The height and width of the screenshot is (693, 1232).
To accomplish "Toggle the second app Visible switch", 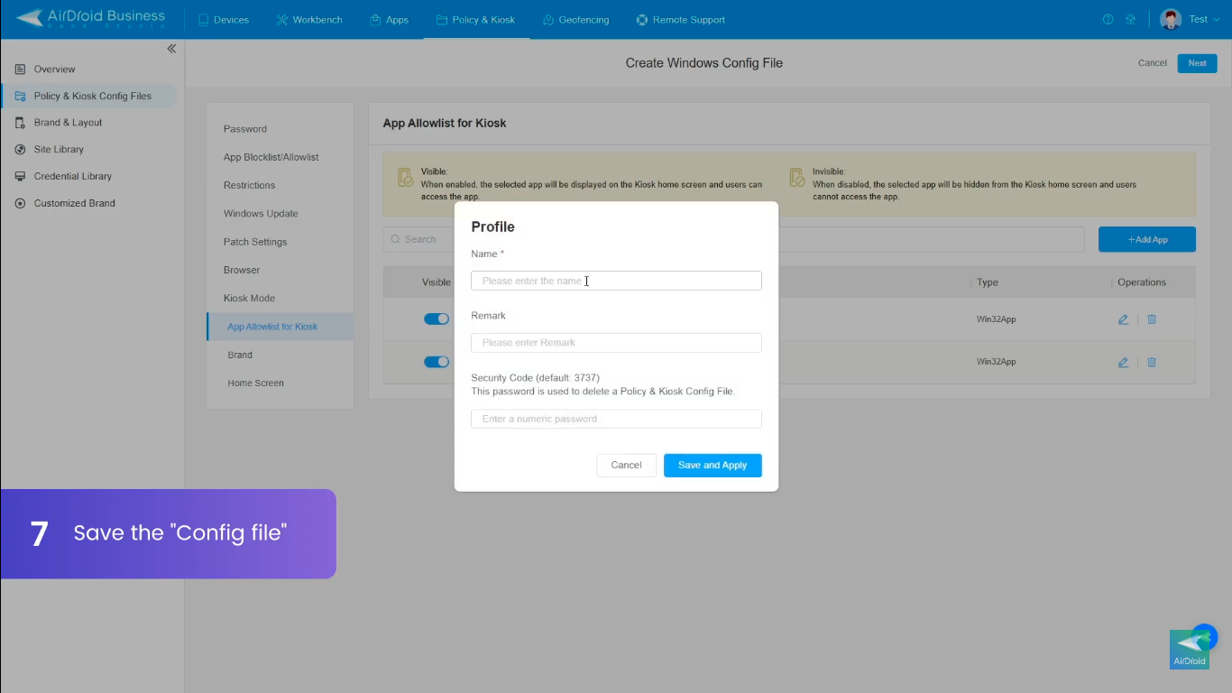I will pyautogui.click(x=437, y=362).
